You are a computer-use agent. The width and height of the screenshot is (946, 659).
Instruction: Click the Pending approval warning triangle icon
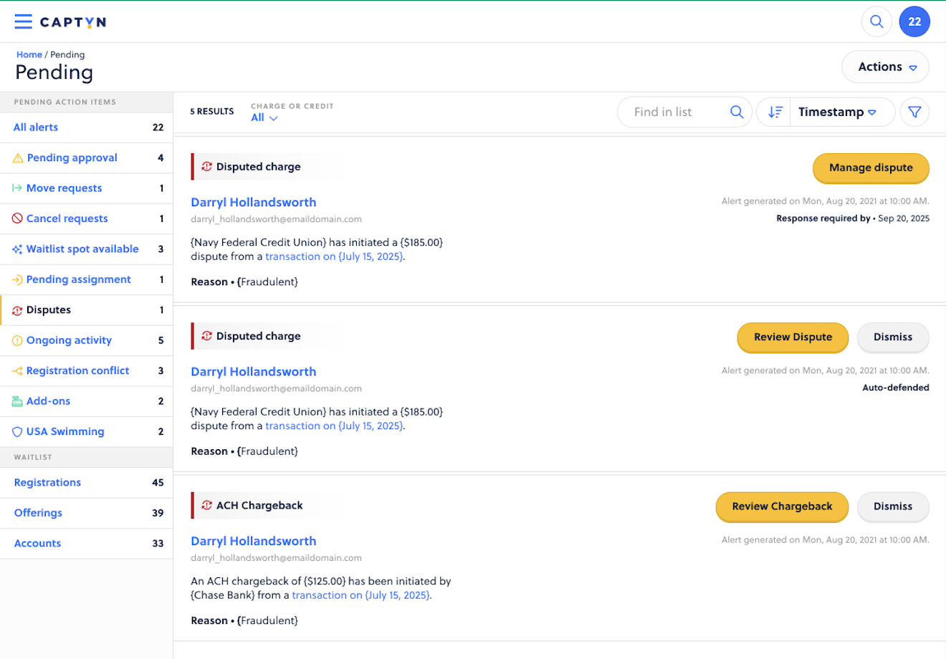coord(18,158)
